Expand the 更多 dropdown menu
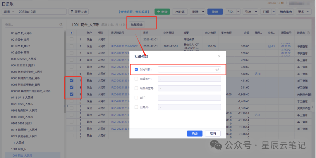The image size is (316, 158). (x=304, y=12)
